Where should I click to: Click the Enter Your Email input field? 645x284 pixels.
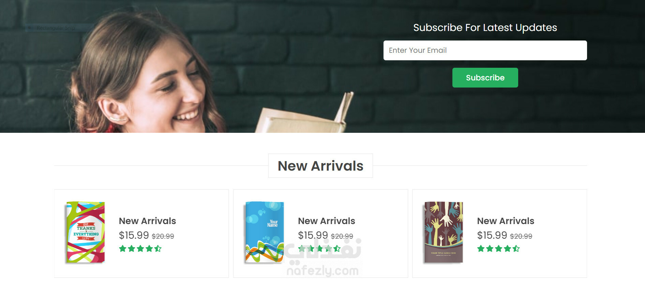(x=485, y=50)
